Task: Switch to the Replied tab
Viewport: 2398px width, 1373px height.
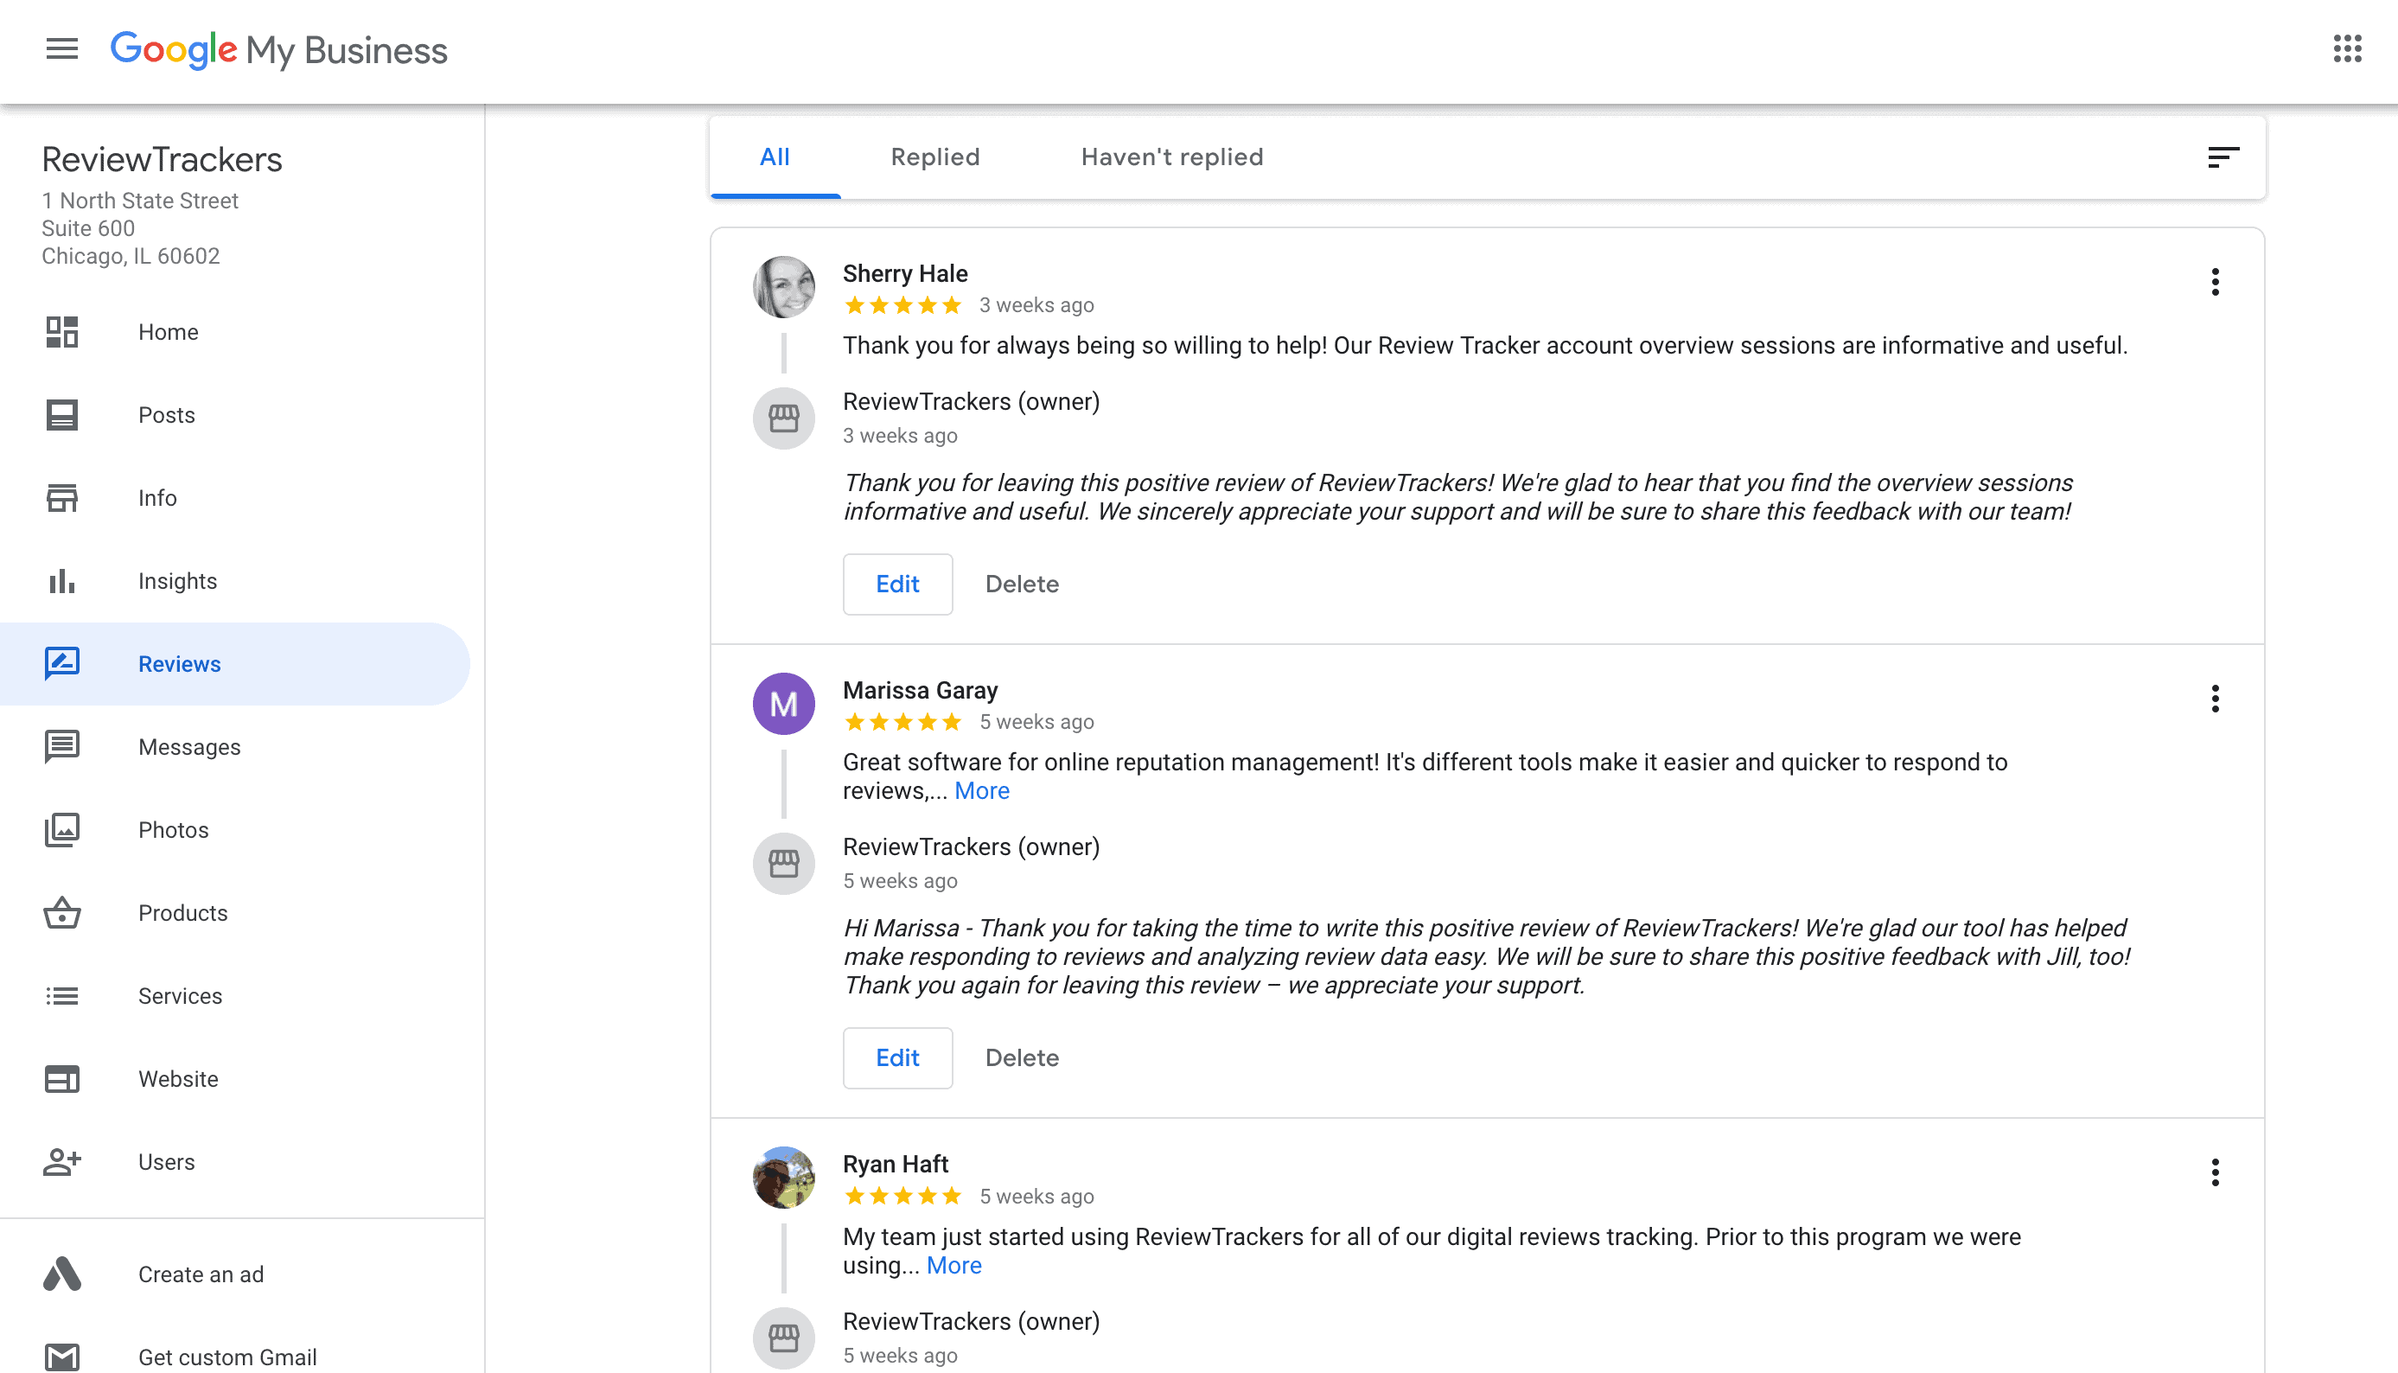Action: coord(934,156)
